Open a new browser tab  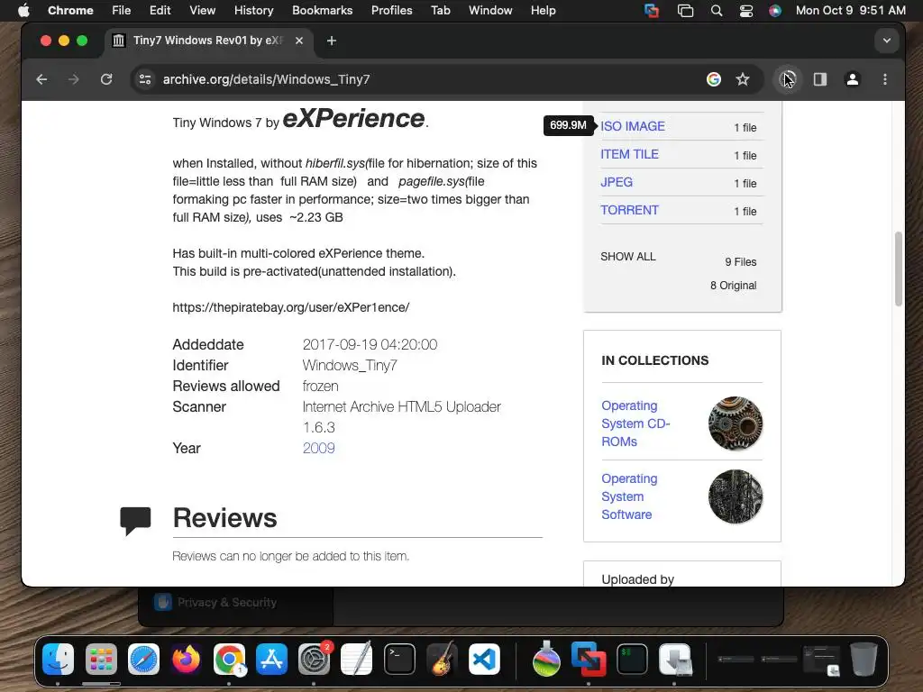coord(332,41)
